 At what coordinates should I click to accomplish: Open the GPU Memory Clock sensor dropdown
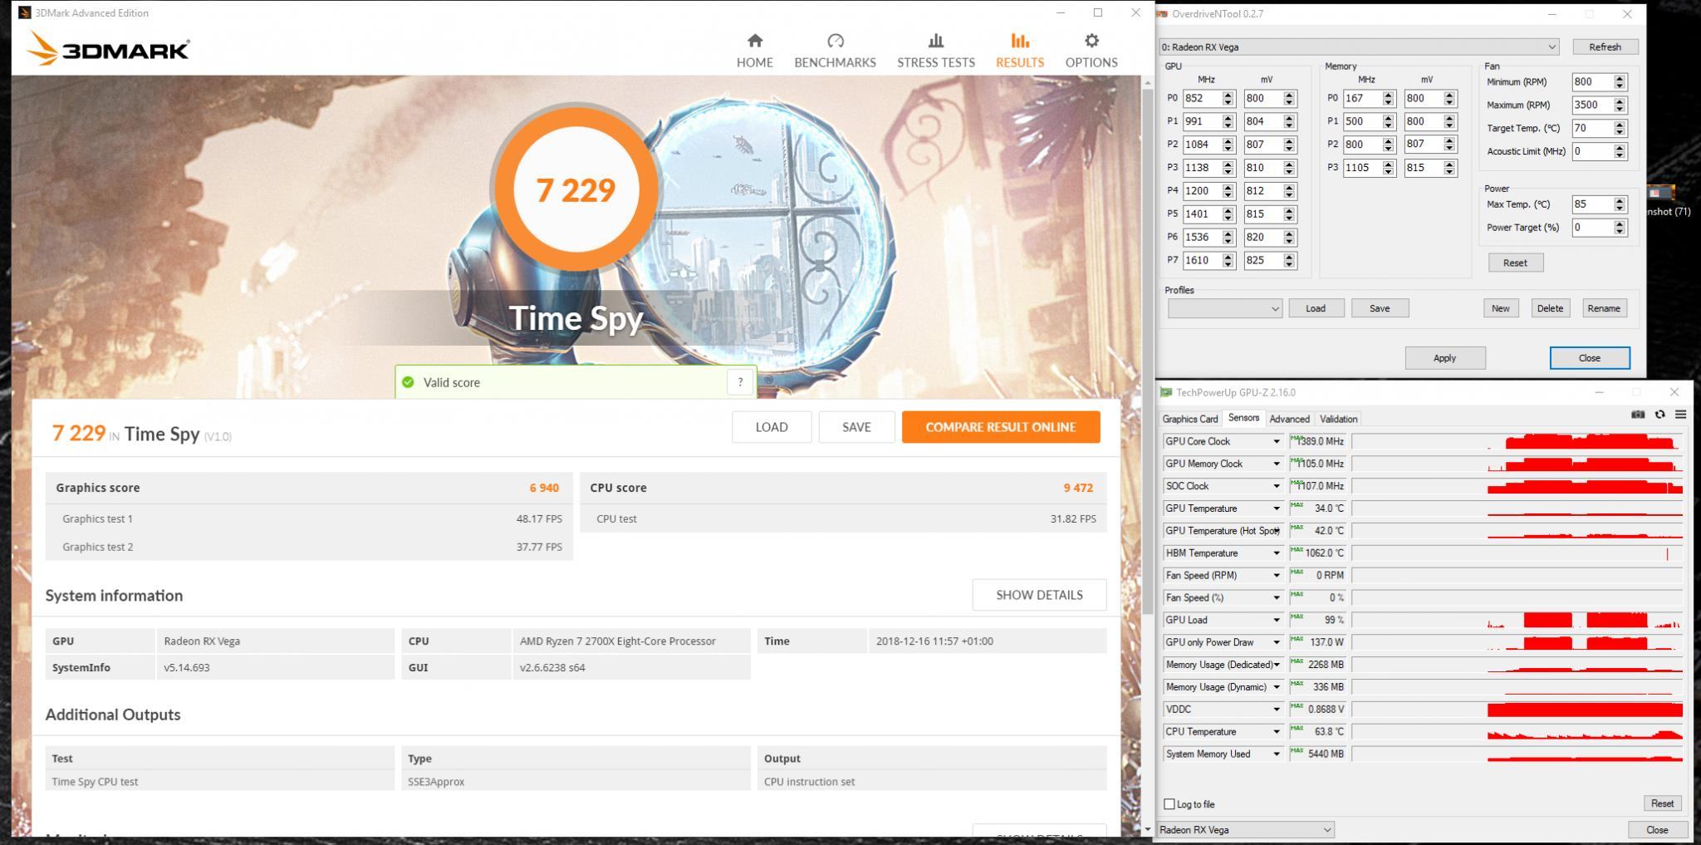pyautogui.click(x=1277, y=464)
